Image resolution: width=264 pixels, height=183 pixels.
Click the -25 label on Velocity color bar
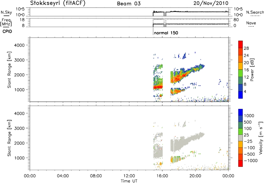point(248,141)
